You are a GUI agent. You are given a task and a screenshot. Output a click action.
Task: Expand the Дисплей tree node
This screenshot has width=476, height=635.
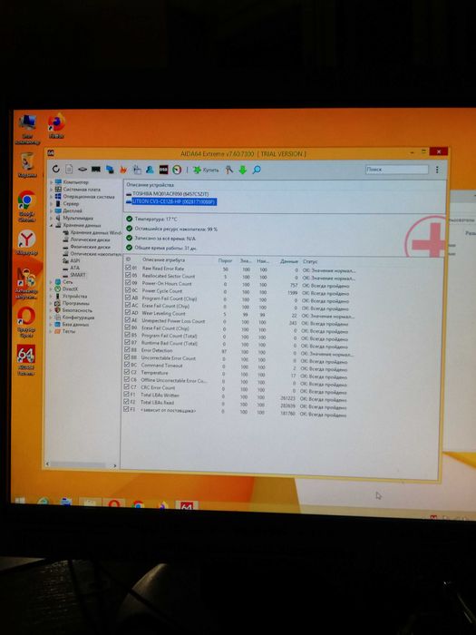pyautogui.click(x=52, y=210)
